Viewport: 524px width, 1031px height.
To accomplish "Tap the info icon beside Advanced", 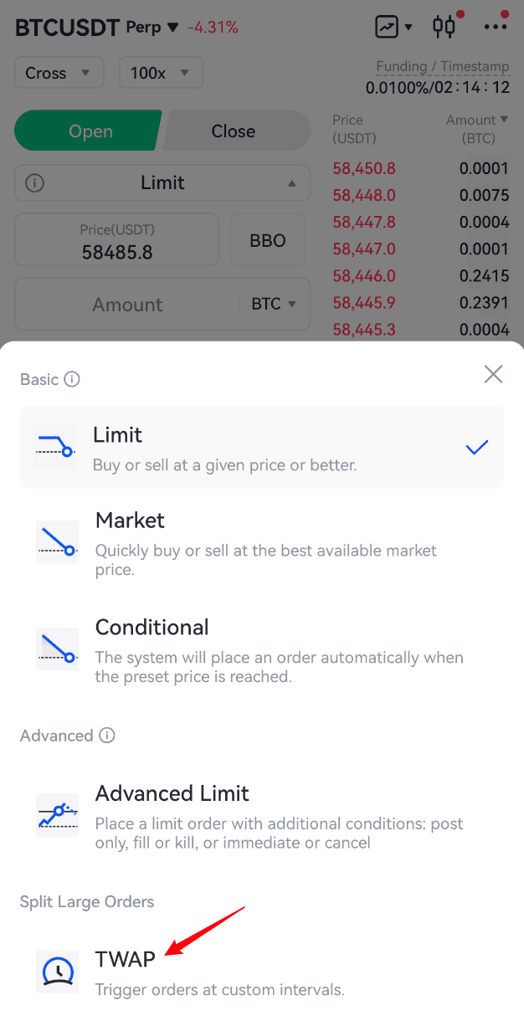I will tap(107, 736).
